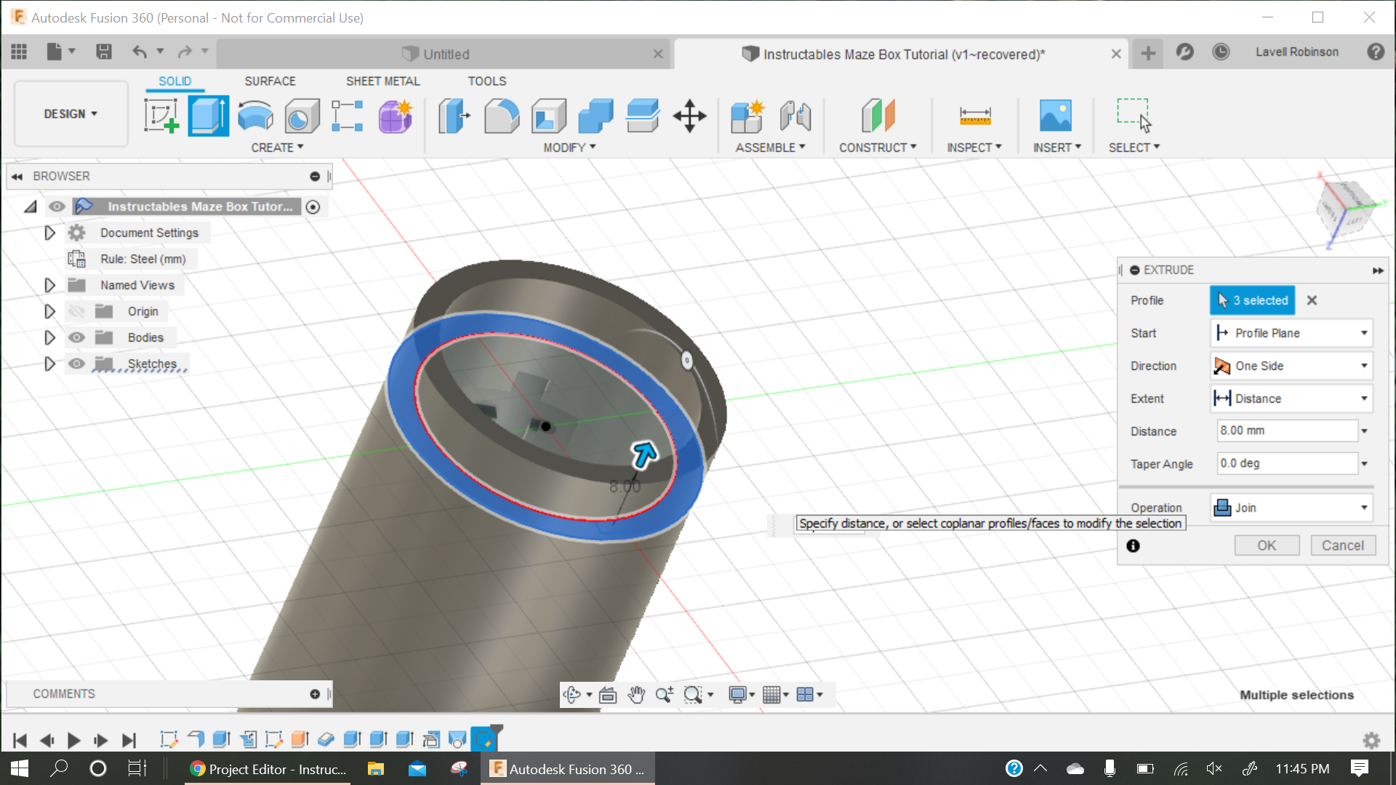Image resolution: width=1396 pixels, height=785 pixels.
Task: Open the Measure tool
Action: pyautogui.click(x=975, y=116)
